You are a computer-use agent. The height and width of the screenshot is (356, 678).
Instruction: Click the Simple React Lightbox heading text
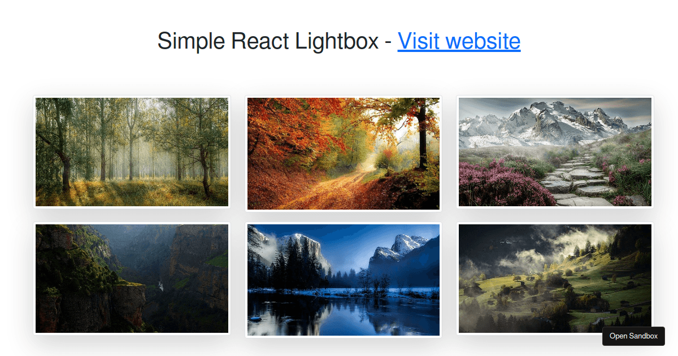click(268, 41)
